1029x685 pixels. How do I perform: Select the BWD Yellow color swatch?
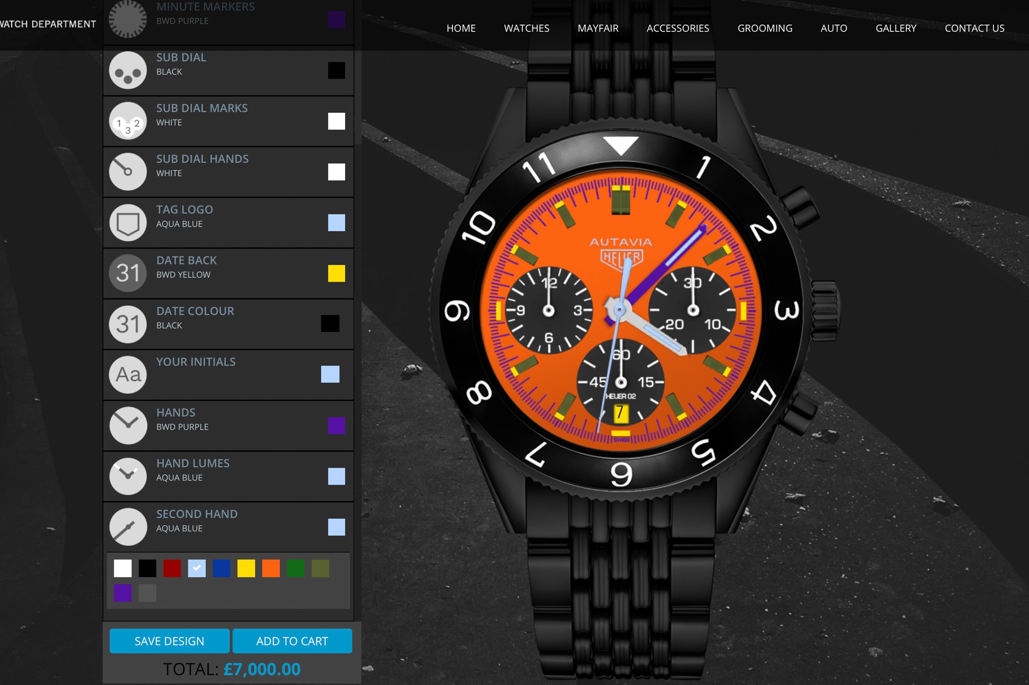coord(245,567)
